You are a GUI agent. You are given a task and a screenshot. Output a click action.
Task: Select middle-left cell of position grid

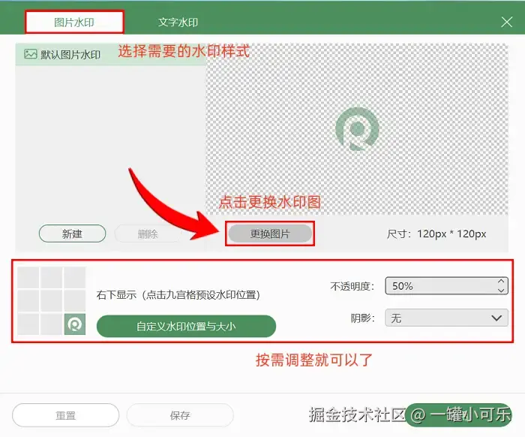click(28, 301)
